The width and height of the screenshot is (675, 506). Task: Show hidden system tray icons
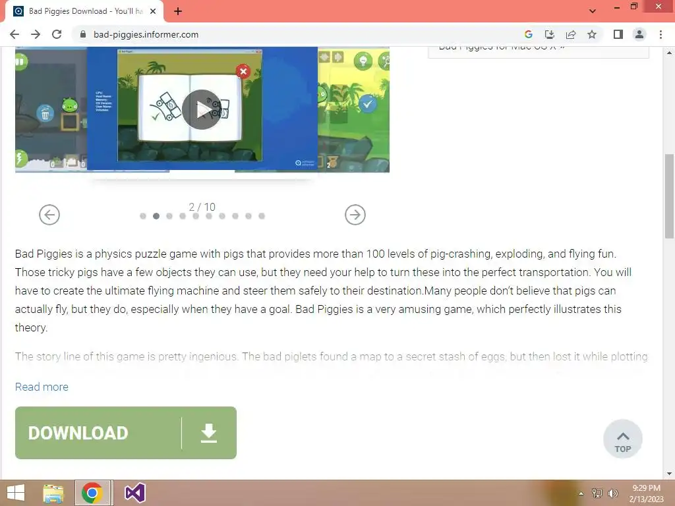581,493
